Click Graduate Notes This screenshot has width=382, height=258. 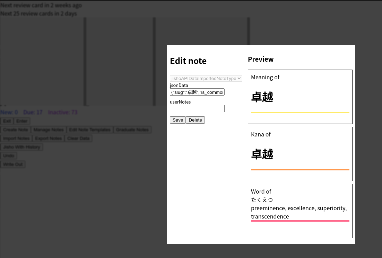[132, 130]
